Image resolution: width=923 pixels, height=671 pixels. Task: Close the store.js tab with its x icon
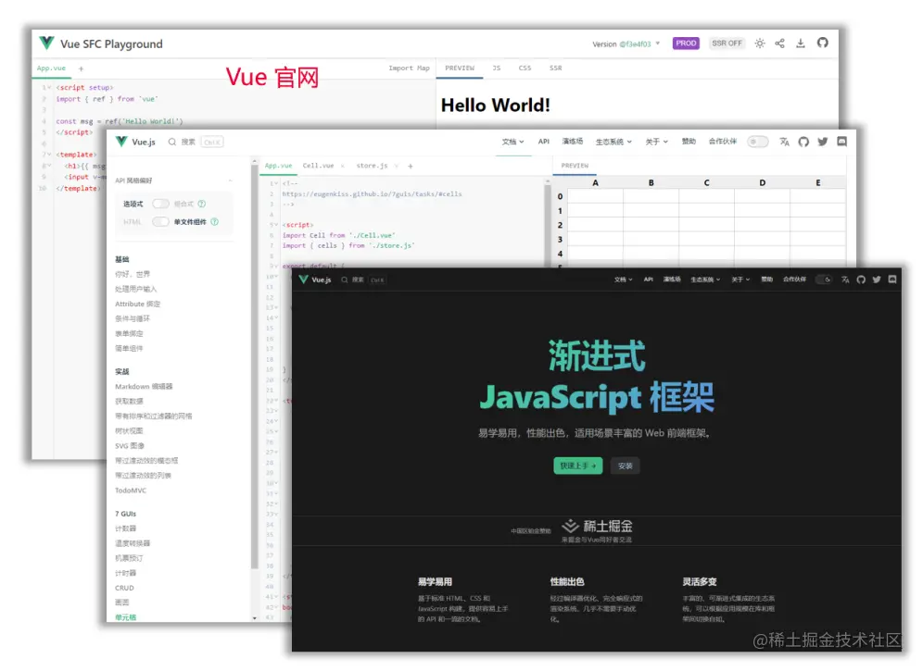(x=396, y=167)
